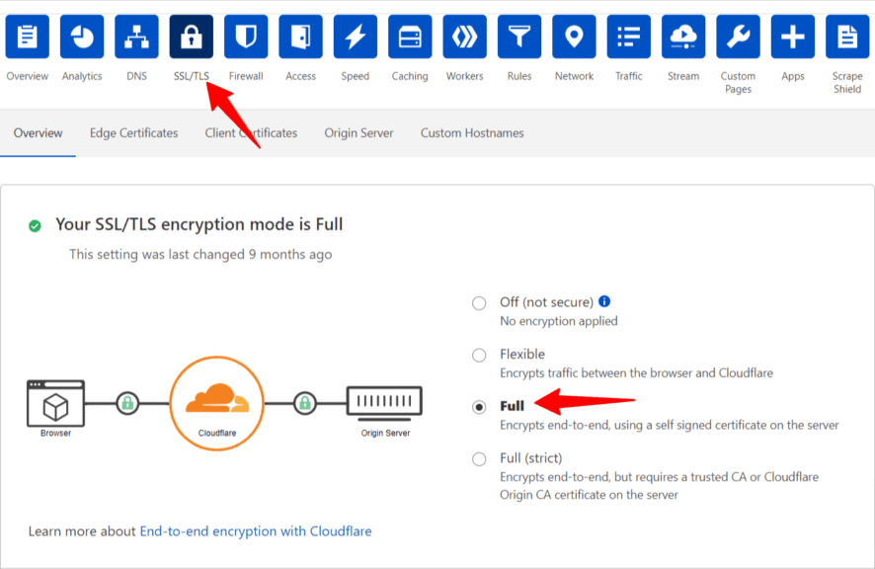Screen dimensions: 875x569
Task: Click the 'Flexible' option label
Action: coord(522,354)
